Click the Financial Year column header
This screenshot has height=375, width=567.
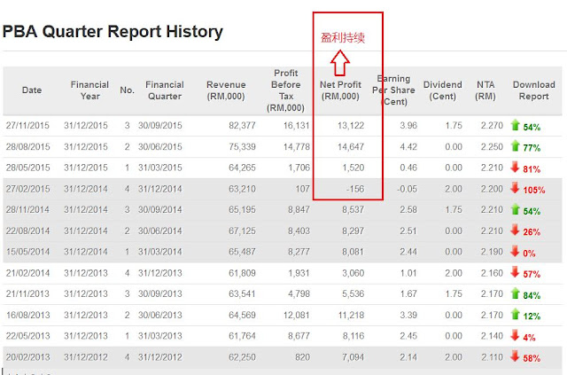(x=89, y=90)
